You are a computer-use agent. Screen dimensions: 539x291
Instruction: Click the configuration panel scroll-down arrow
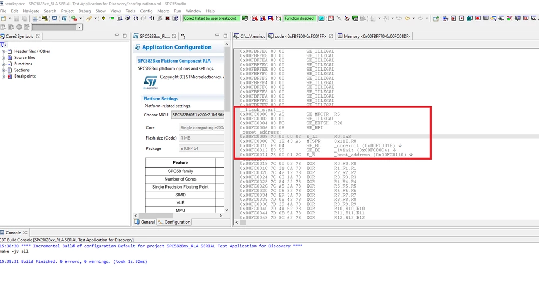[226, 210]
